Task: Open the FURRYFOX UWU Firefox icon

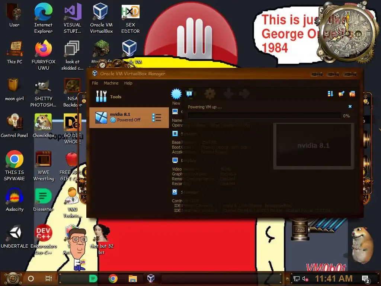Action: 43,55
